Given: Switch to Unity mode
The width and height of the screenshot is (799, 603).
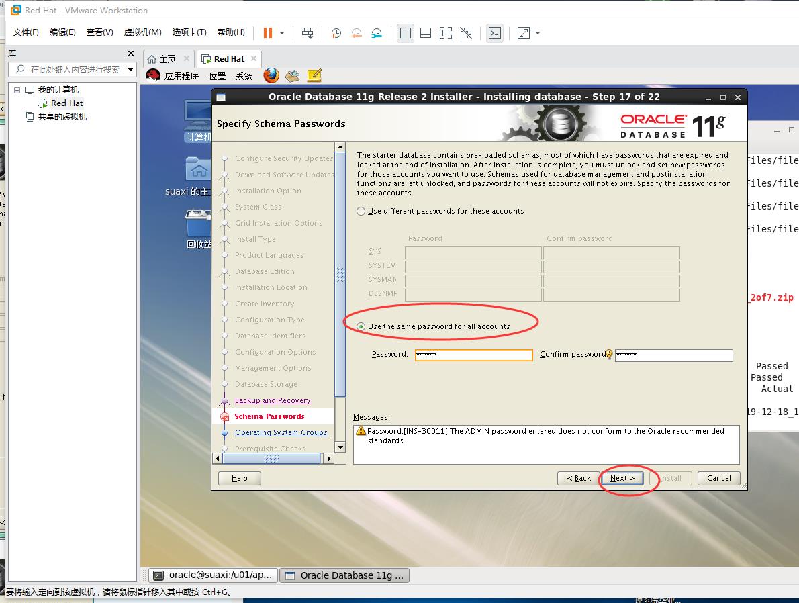Looking at the screenshot, I should pyautogui.click(x=466, y=33).
